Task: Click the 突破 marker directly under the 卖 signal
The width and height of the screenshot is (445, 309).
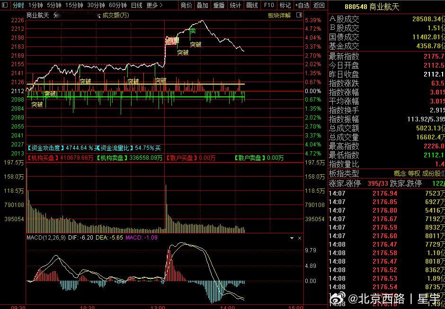Action: click(x=196, y=44)
